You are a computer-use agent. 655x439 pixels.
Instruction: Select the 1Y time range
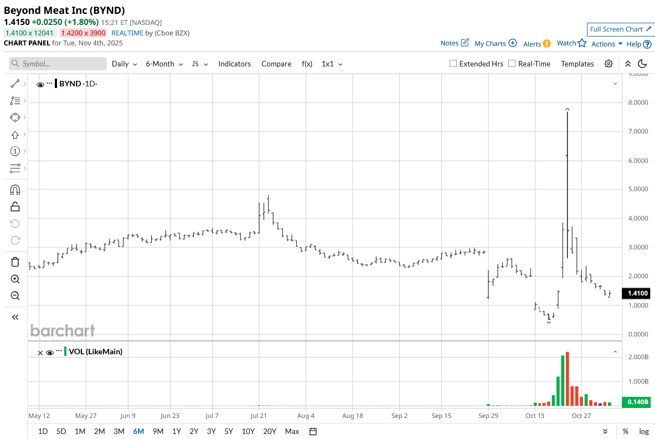(176, 431)
